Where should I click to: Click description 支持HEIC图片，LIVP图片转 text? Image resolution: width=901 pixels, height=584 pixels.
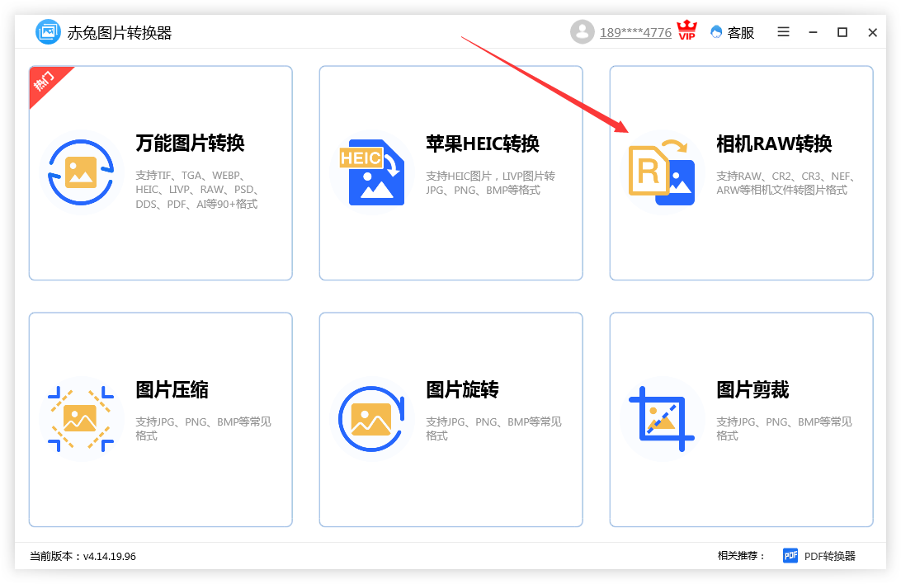pos(491,182)
